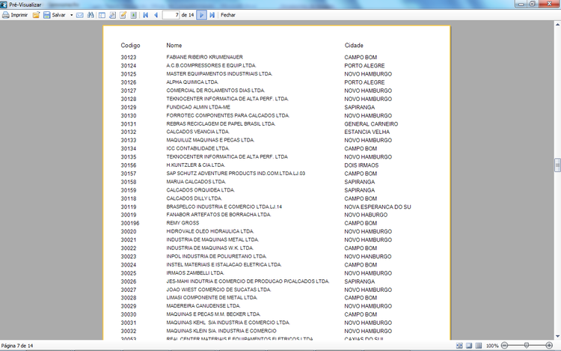Open a report file with the folder icon
Image resolution: width=561 pixels, height=351 pixels.
[x=36, y=15]
